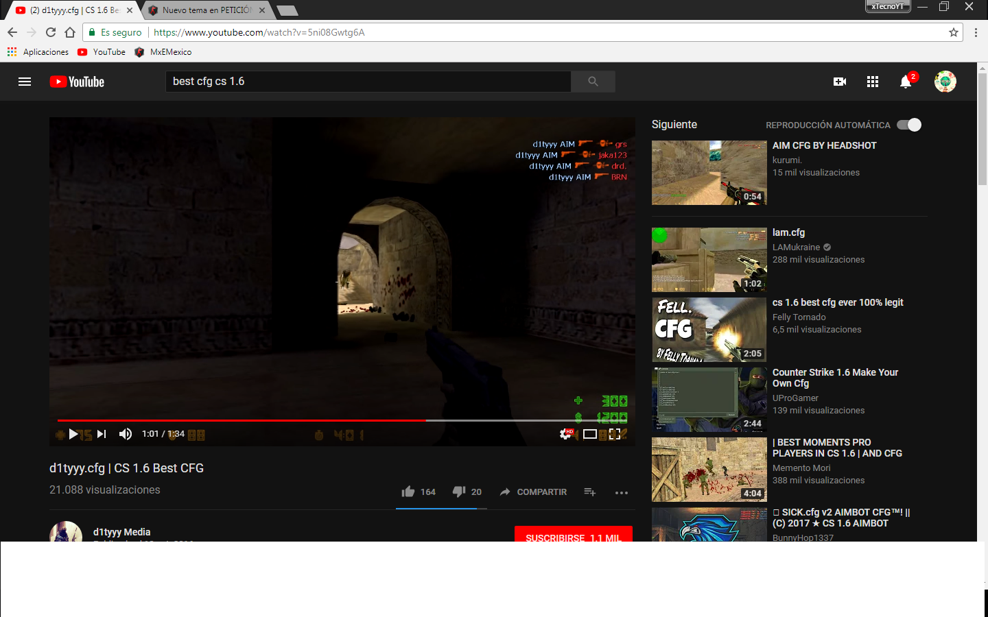The width and height of the screenshot is (988, 617).
Task: Open LAMukraine channel name
Action: 796,247
